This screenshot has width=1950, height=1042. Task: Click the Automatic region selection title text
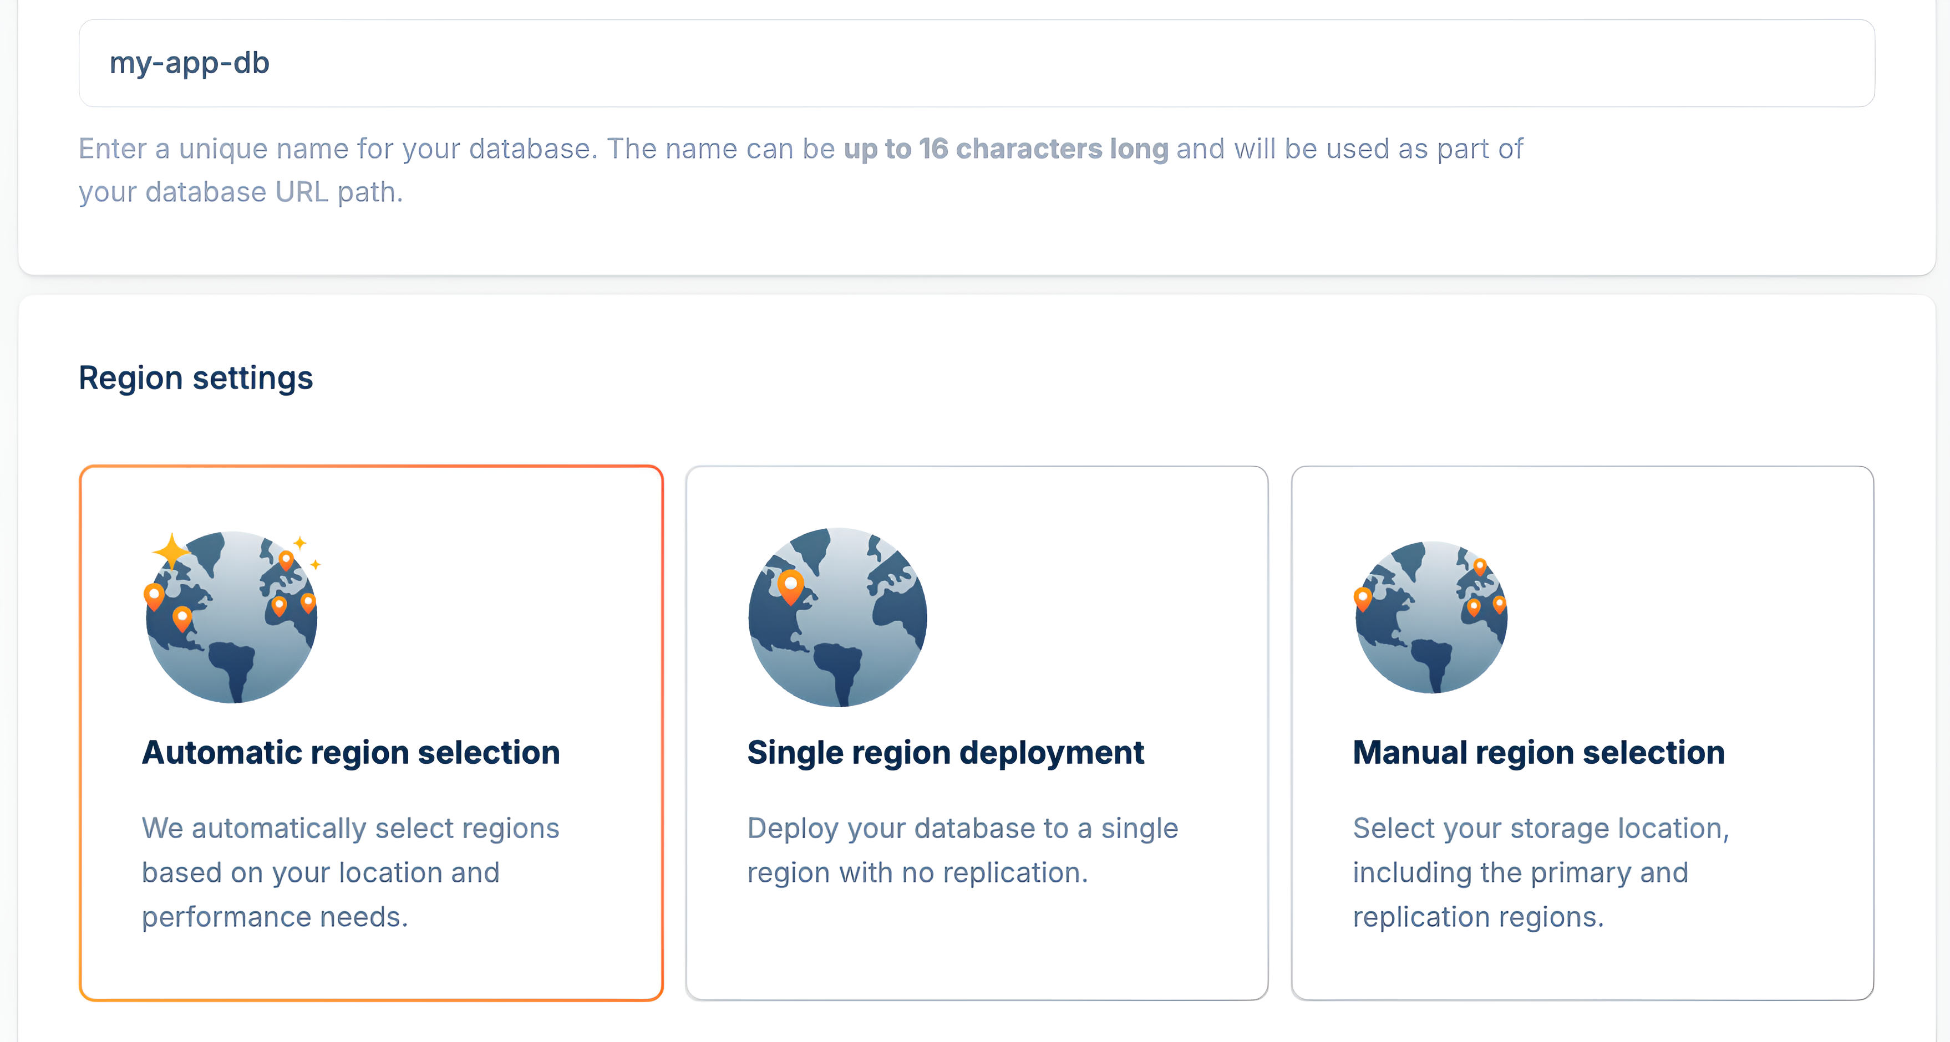pyautogui.click(x=351, y=752)
